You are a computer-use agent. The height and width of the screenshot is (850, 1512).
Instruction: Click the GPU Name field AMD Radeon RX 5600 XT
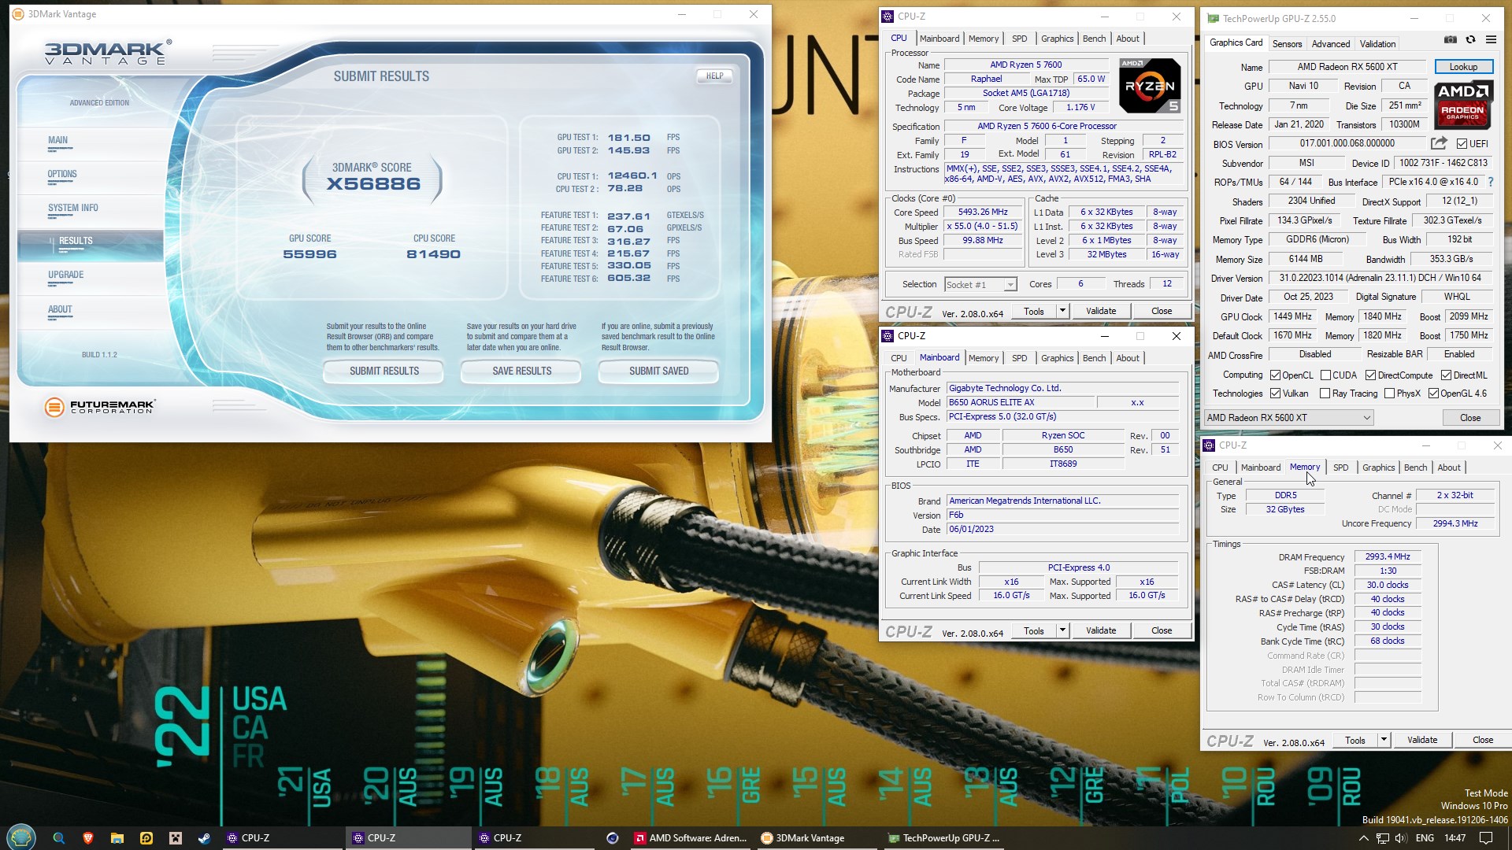[x=1347, y=67]
